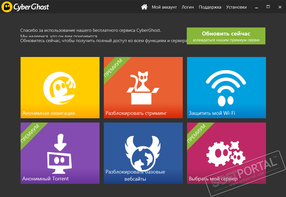Open Мой аккаунт menu
The height and width of the screenshot is (197, 286).
(164, 7)
